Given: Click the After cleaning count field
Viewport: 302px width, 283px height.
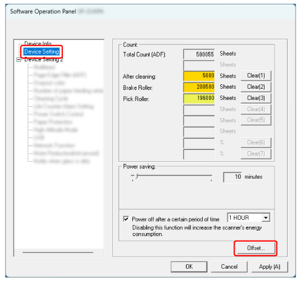Looking at the screenshot, I should (199, 76).
